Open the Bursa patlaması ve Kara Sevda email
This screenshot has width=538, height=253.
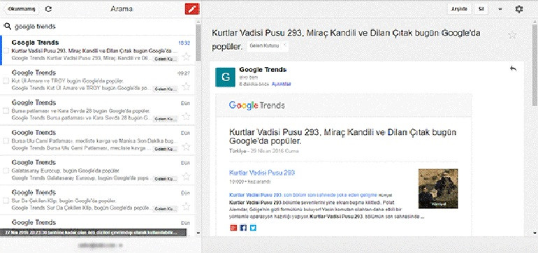click(98, 110)
